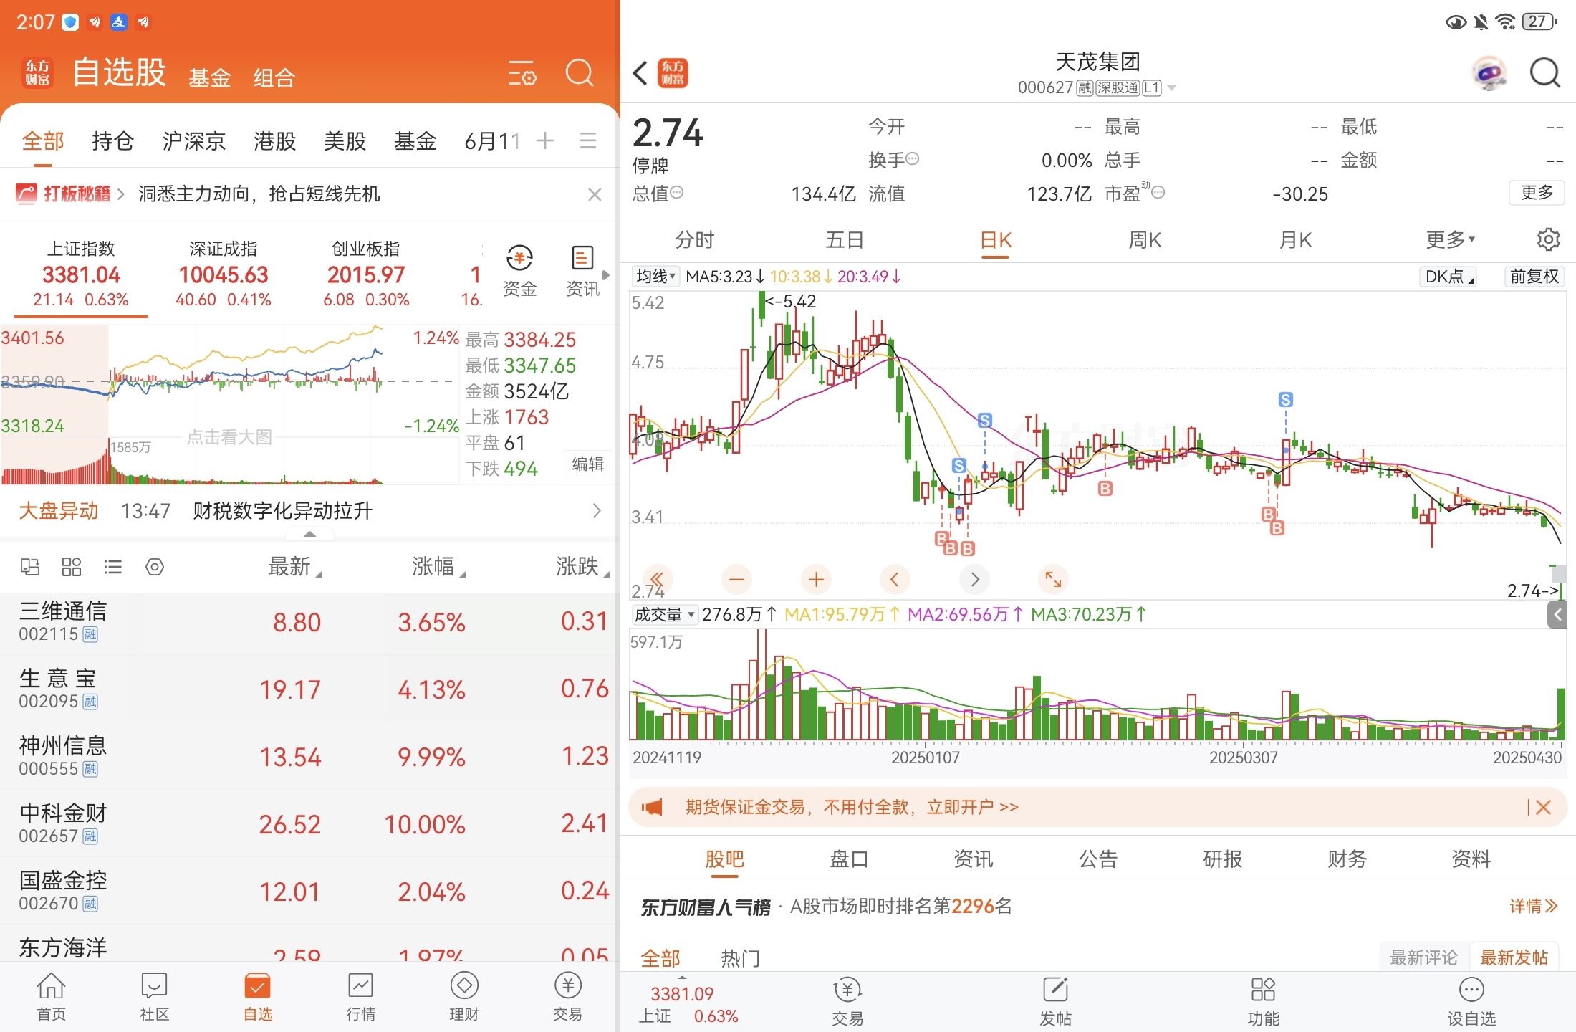The width and height of the screenshot is (1576, 1032).
Task: Switch to grid view icon
Action: coord(72,567)
